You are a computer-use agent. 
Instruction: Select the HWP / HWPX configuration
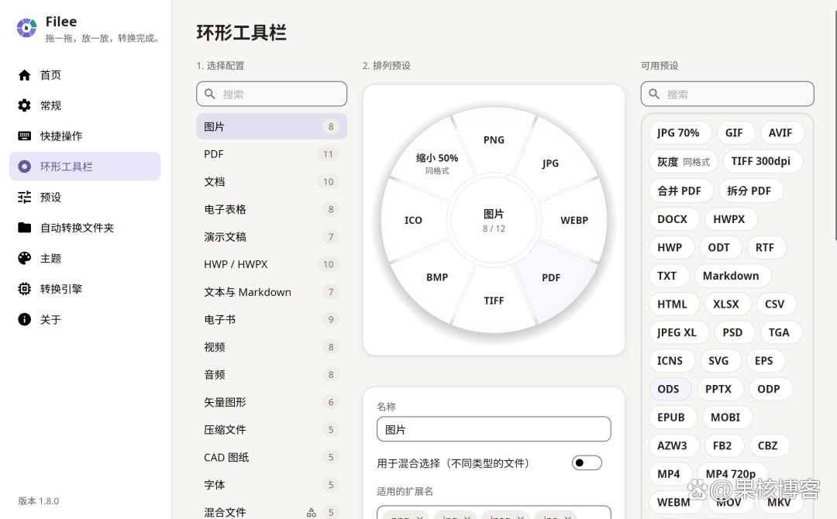272,265
